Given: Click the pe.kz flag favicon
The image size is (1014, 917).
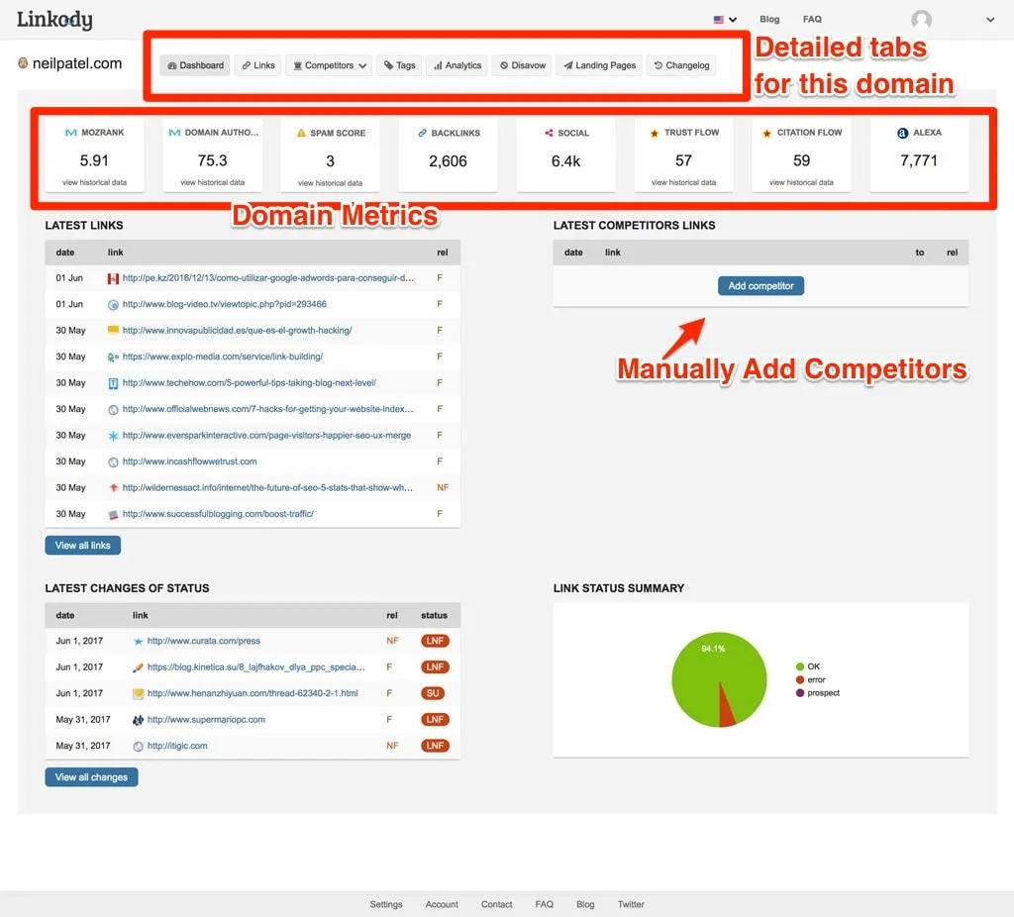Looking at the screenshot, I should (x=113, y=278).
